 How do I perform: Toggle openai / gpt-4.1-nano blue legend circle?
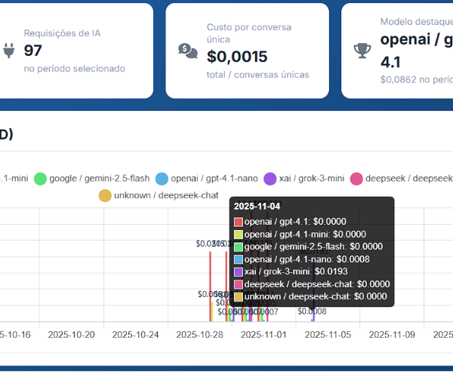162,179
